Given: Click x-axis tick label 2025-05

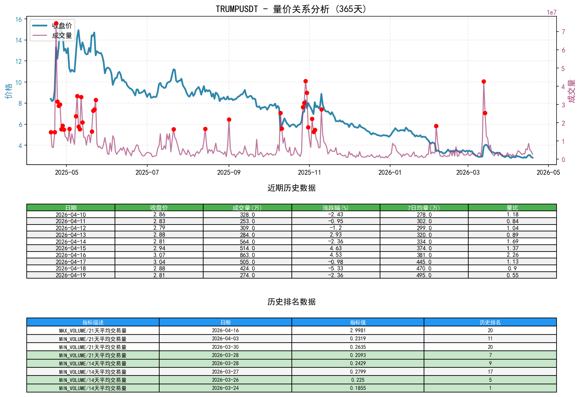Looking at the screenshot, I should [x=66, y=172].
